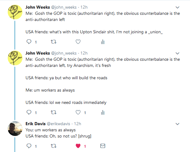
Task: Open John Weeks profile name in first tweet
Action: (38, 7)
